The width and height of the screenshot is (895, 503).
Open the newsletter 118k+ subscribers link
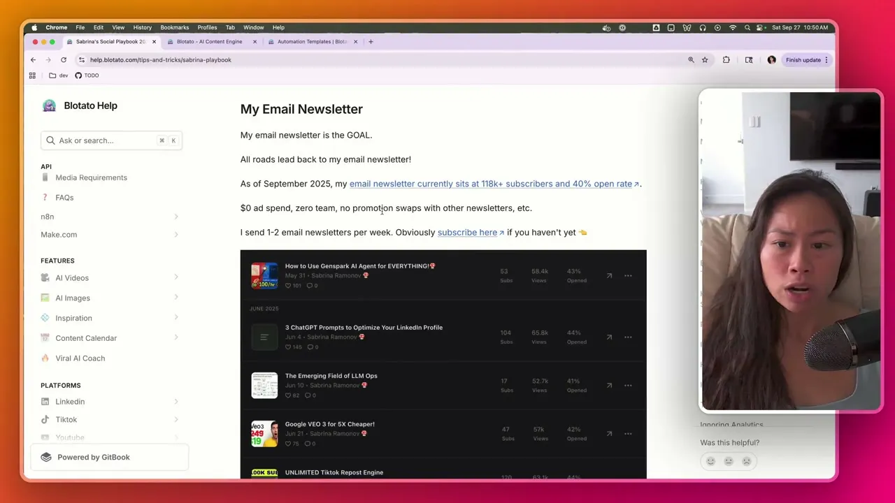tap(494, 184)
